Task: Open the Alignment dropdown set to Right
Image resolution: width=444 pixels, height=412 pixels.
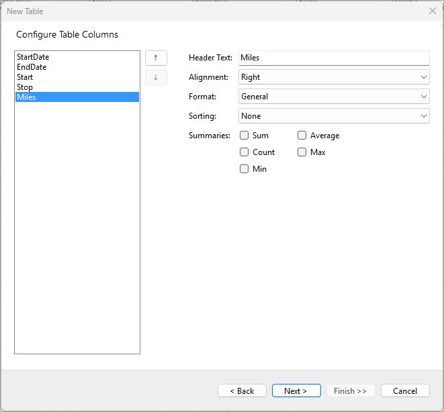Action: pos(334,77)
